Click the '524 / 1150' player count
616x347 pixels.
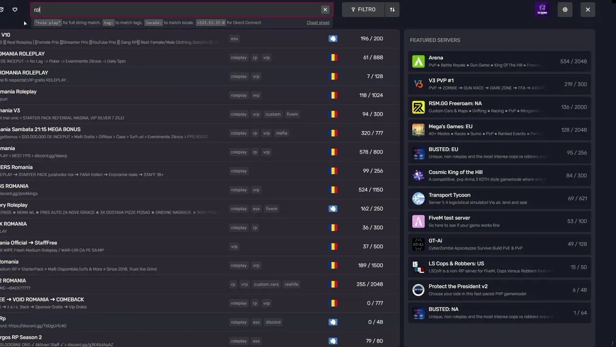tap(371, 190)
